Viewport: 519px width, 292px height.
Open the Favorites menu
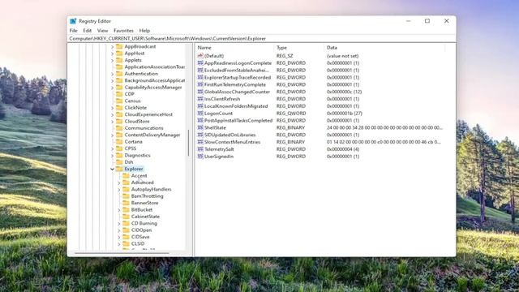123,31
